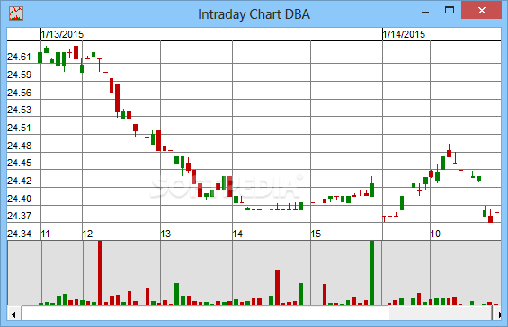The width and height of the screenshot is (508, 327).
Task: Click the horizontal scrollbar thumb
Action: click(440, 314)
